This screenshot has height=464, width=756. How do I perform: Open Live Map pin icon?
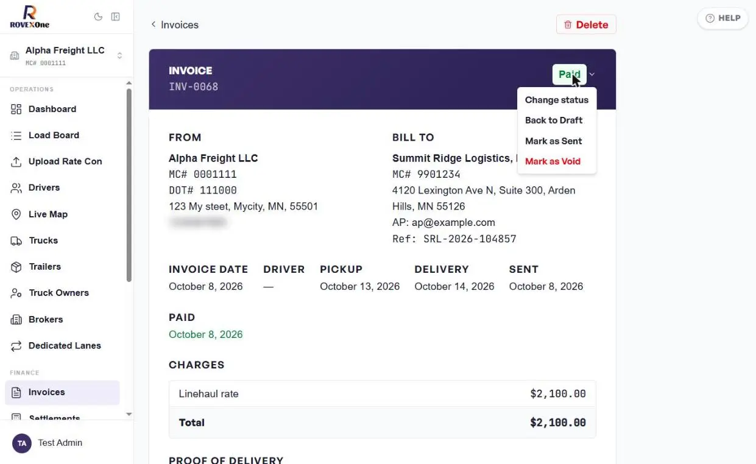tap(16, 214)
